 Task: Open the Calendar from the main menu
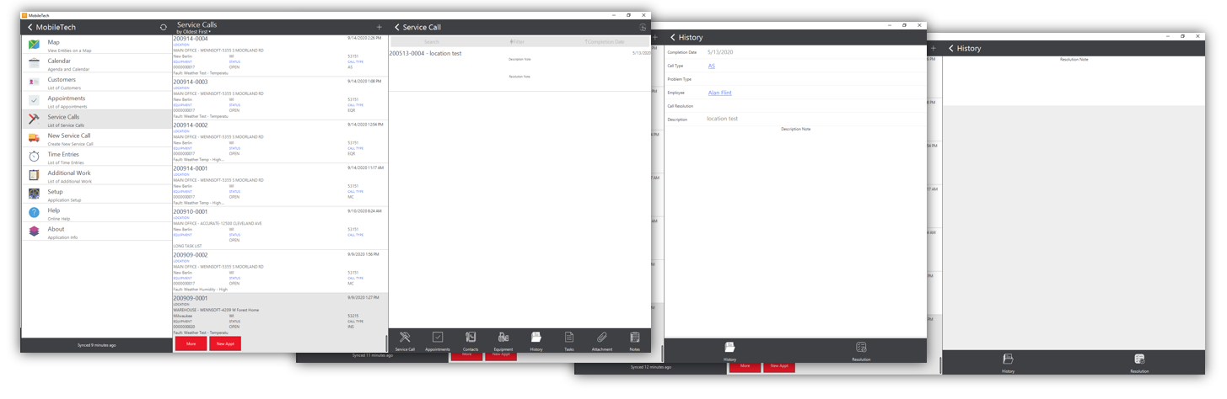click(59, 61)
